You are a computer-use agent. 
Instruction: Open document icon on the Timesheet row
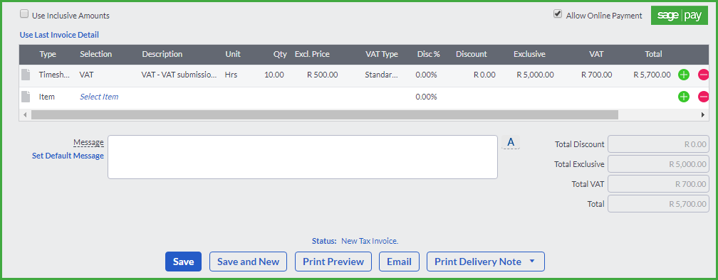26,75
